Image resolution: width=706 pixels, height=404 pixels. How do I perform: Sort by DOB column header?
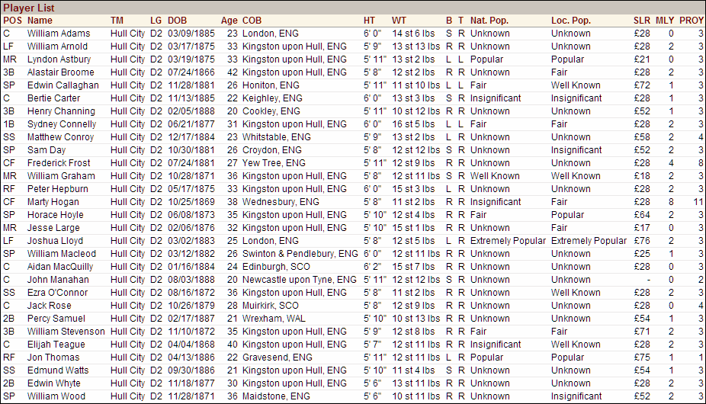click(177, 21)
